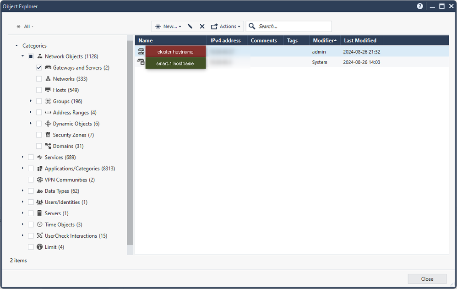Collapse the Network Objects tree branch
Image resolution: width=457 pixels, height=289 pixels.
click(x=22, y=56)
